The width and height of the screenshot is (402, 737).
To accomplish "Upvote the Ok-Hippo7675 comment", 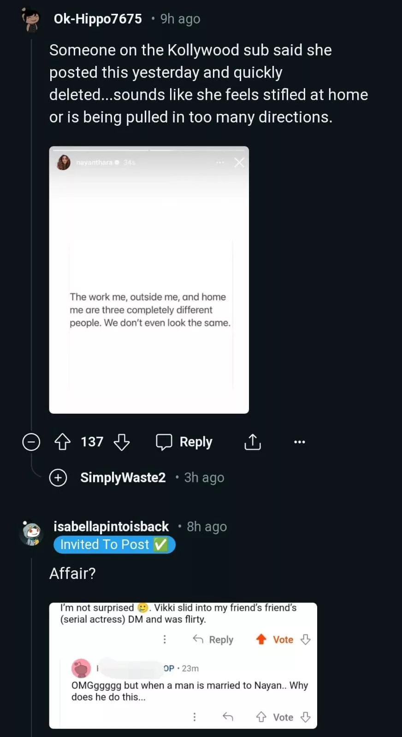I will pos(63,442).
